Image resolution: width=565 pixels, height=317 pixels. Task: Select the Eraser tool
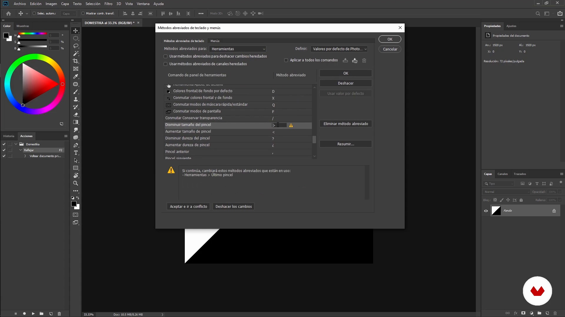(x=76, y=115)
